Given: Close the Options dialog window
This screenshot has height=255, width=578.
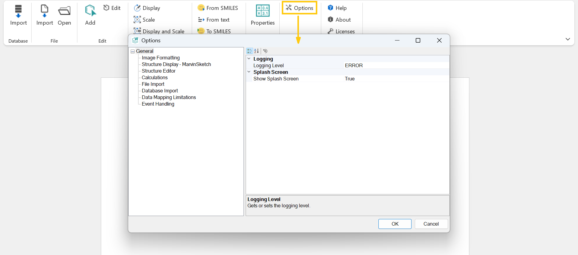Looking at the screenshot, I should (x=439, y=40).
